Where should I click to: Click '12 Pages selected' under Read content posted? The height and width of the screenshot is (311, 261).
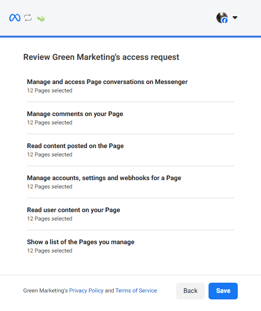tap(50, 155)
